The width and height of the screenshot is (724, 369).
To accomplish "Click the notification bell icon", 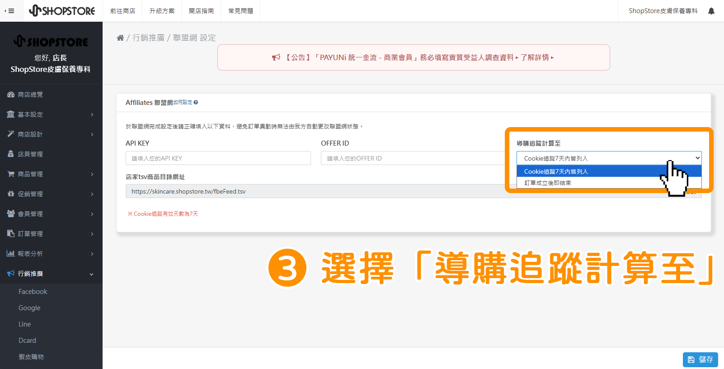I will click(711, 11).
